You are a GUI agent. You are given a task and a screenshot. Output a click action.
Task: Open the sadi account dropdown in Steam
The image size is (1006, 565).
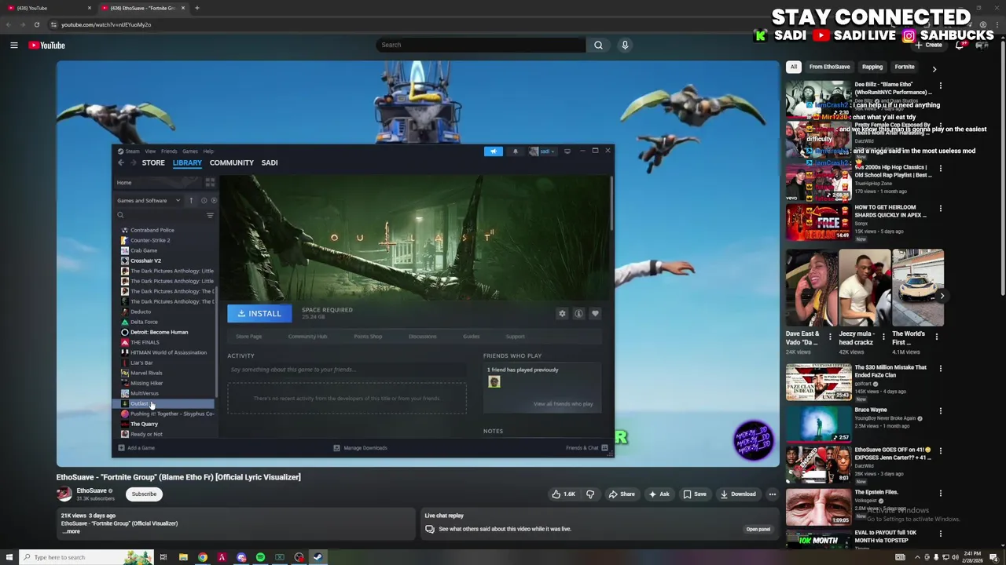click(x=542, y=151)
